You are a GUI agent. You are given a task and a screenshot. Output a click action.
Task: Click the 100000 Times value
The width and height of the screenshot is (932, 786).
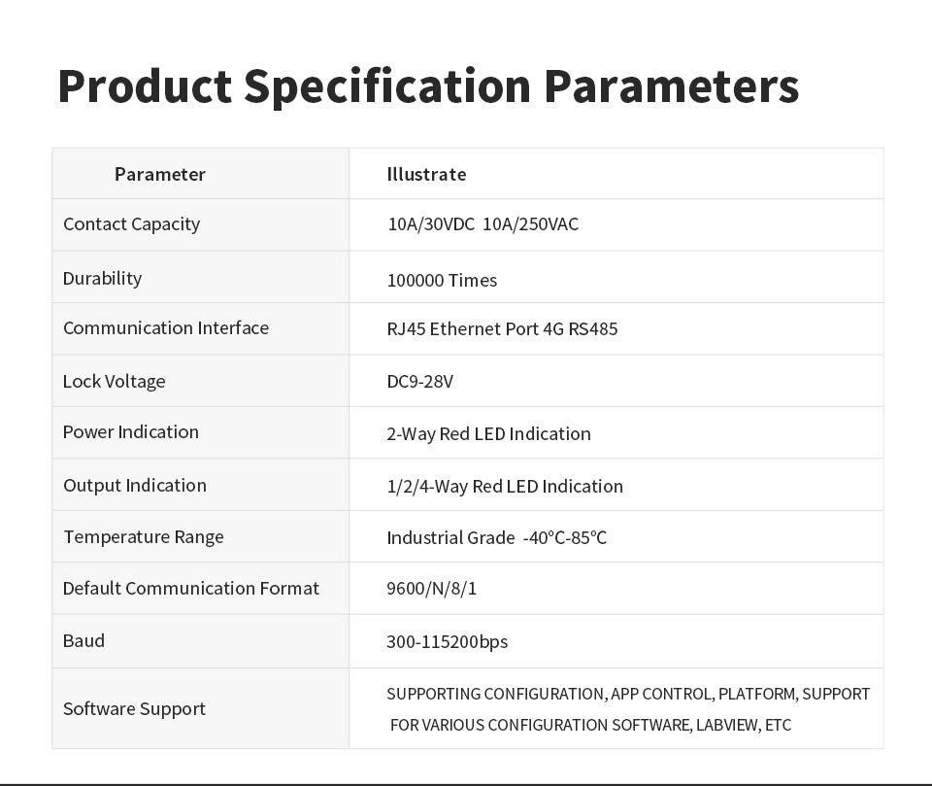pyautogui.click(x=442, y=280)
